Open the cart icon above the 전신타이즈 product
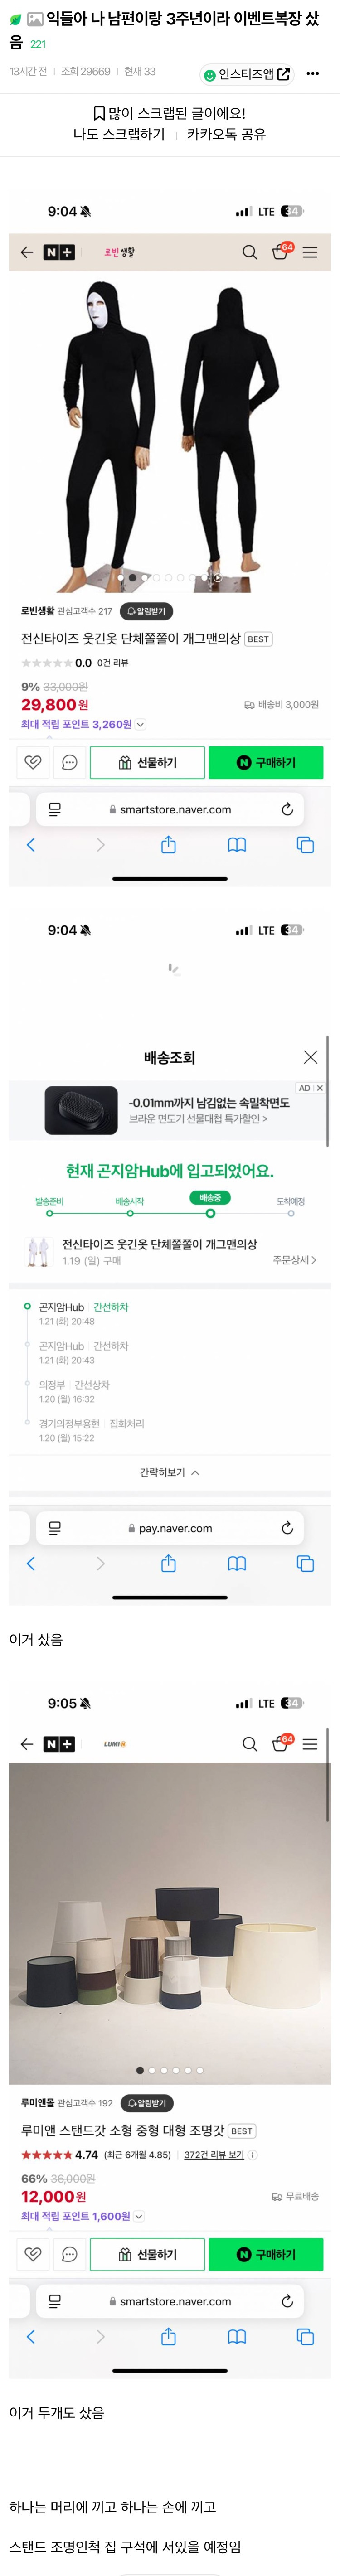340x2576 pixels. [280, 252]
